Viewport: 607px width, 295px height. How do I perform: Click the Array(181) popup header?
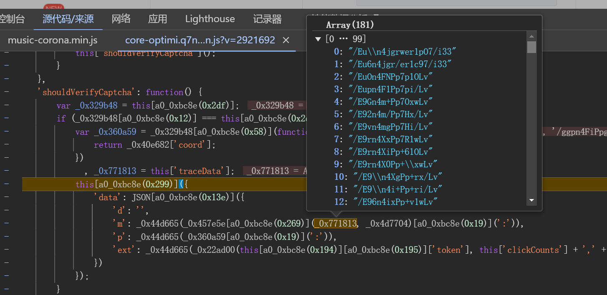pos(350,25)
